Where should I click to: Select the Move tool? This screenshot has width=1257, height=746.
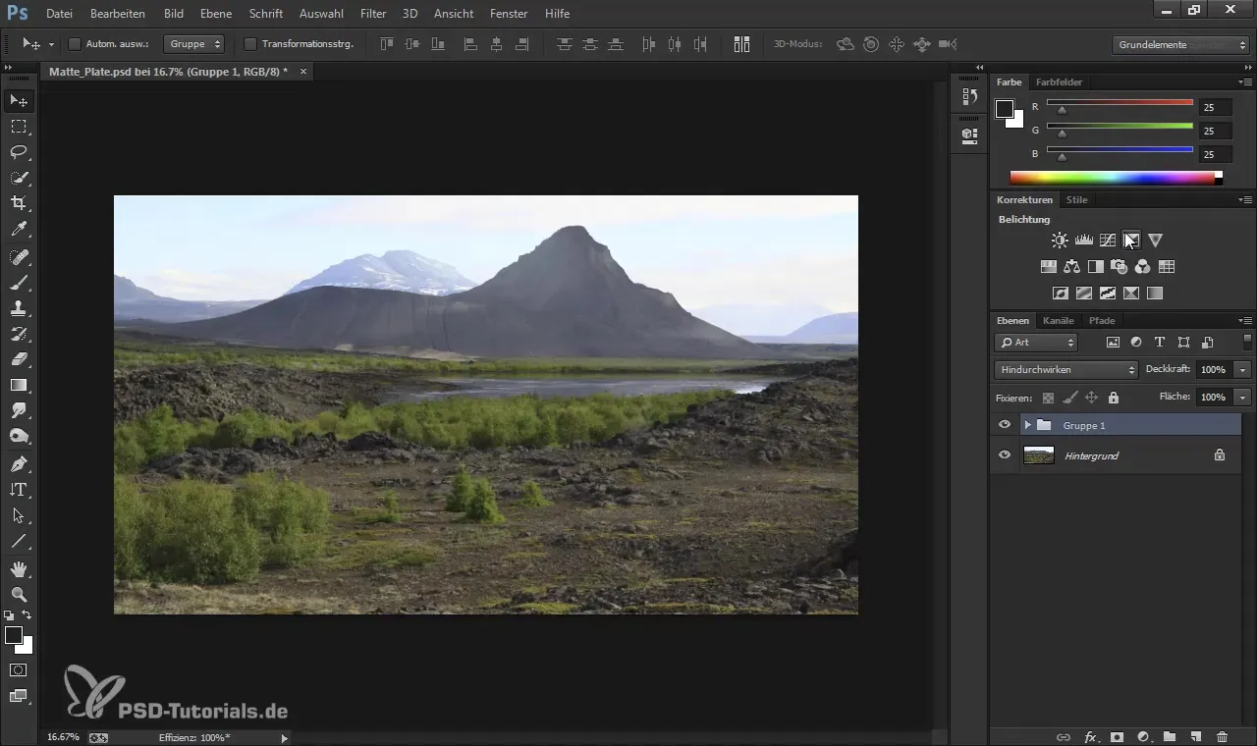[x=19, y=101]
